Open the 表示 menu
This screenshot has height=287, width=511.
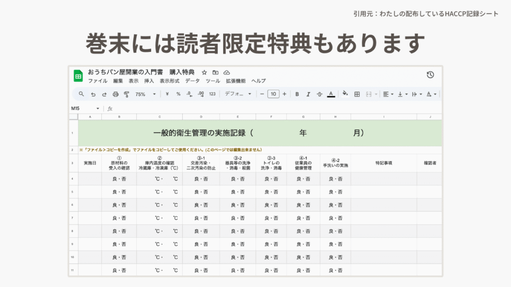(x=133, y=81)
